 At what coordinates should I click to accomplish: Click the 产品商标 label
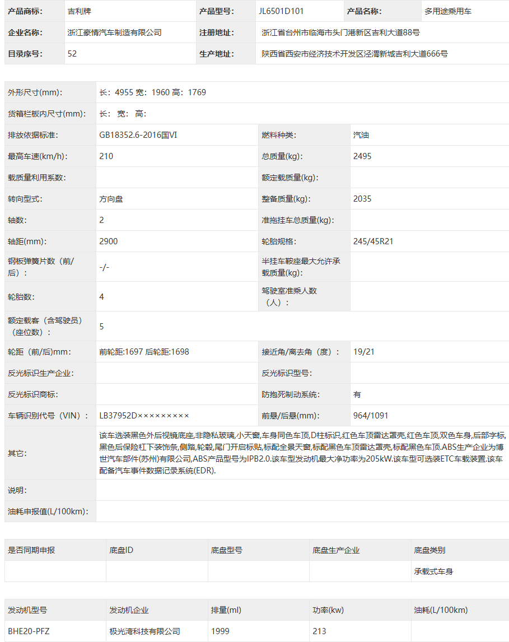coord(25,11)
